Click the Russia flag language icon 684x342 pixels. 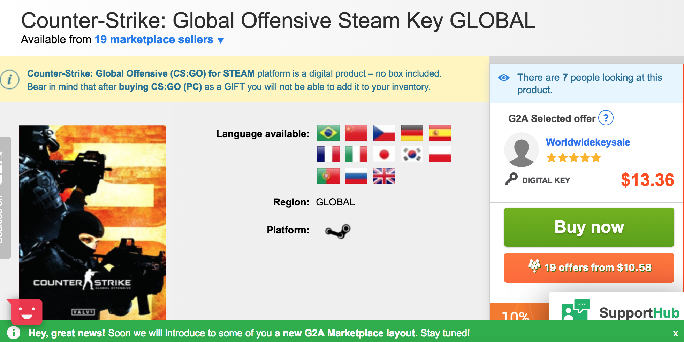click(x=356, y=176)
